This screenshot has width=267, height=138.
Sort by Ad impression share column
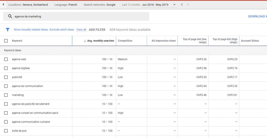(164, 41)
